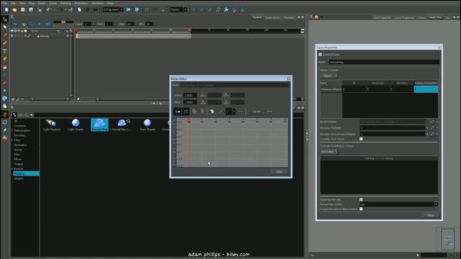
Task: Toggle the Enable/Disable checkbox in Layer Properties
Action: pyautogui.click(x=320, y=55)
